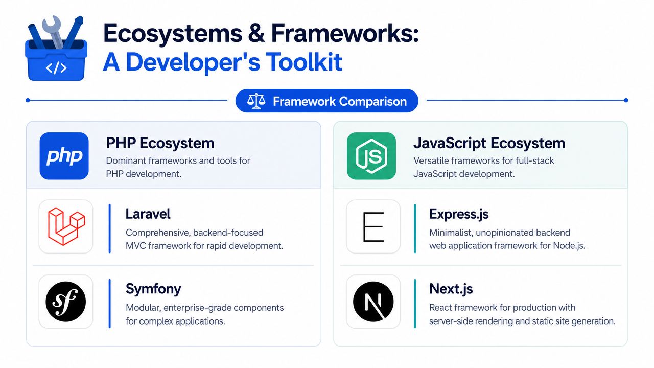The height and width of the screenshot is (368, 654).
Task: Click the Next.js N logo
Action: (373, 302)
